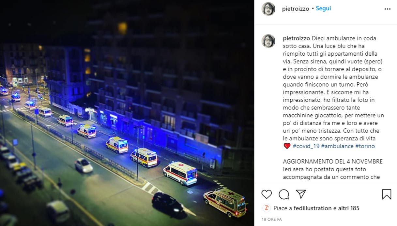Open the three-dots more options menu
Viewport: 397px width, 226px height.
pos(387,9)
